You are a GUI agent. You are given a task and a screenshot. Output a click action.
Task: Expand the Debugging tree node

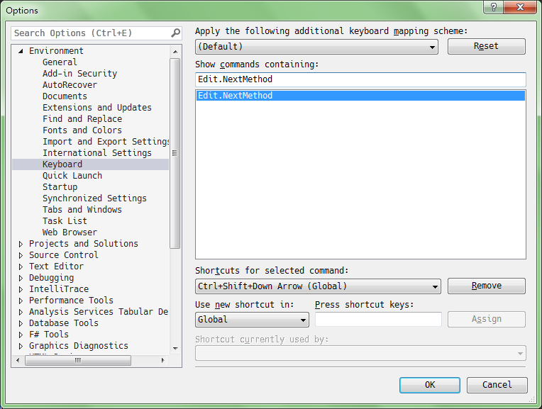click(x=21, y=278)
